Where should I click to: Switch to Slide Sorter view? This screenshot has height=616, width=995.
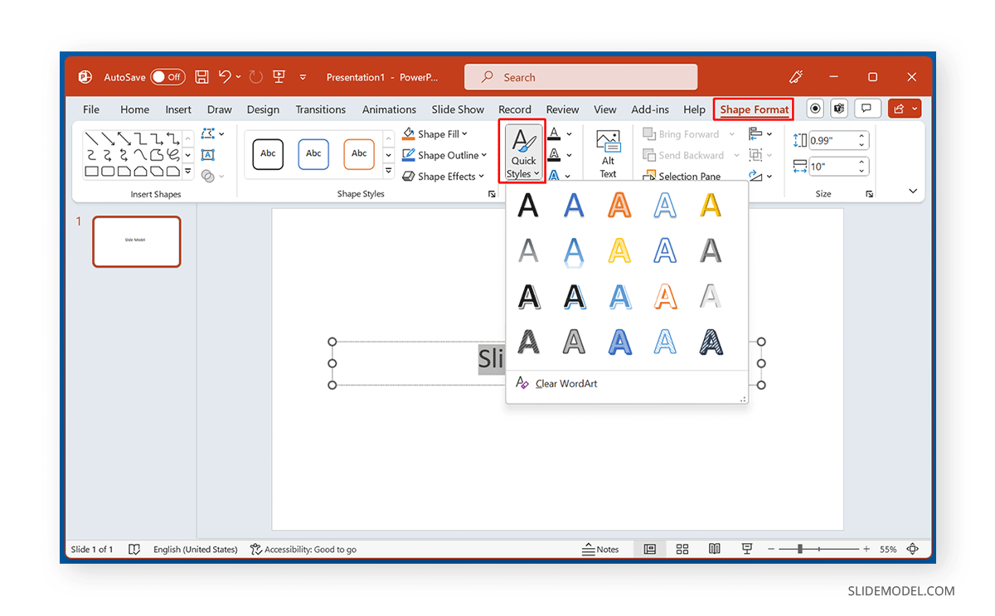click(x=682, y=548)
